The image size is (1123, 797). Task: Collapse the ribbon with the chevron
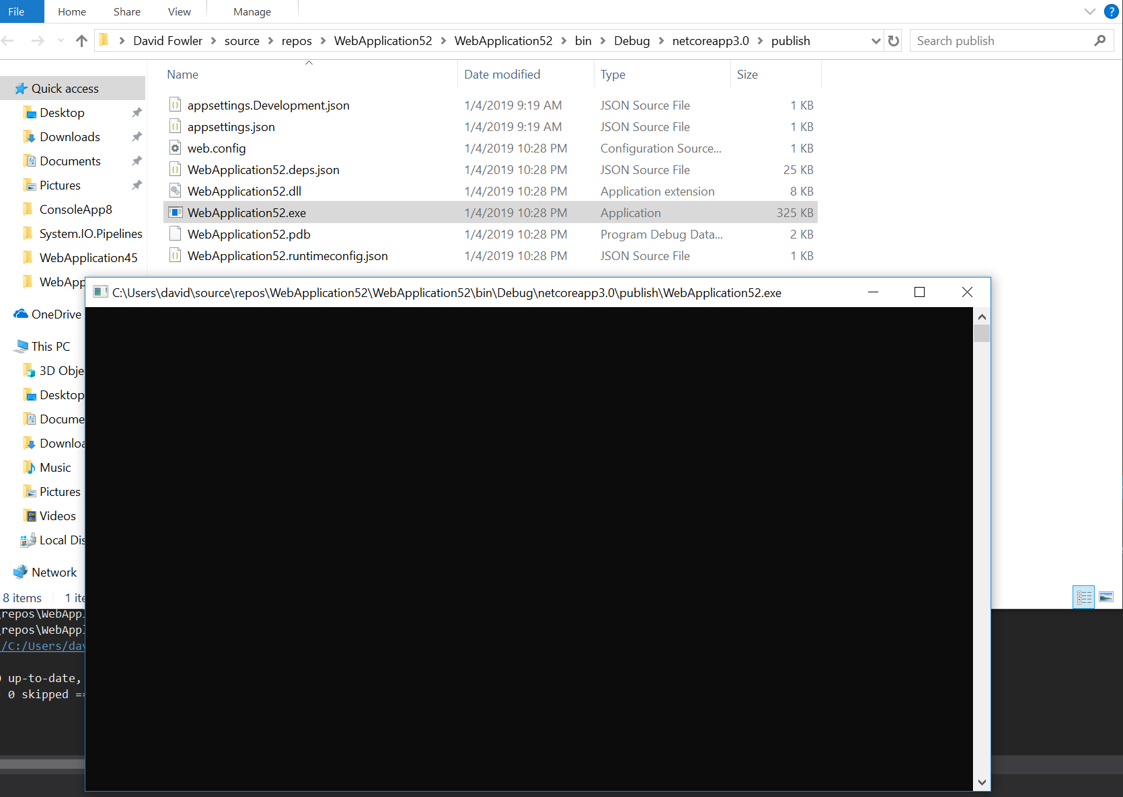pos(1089,11)
